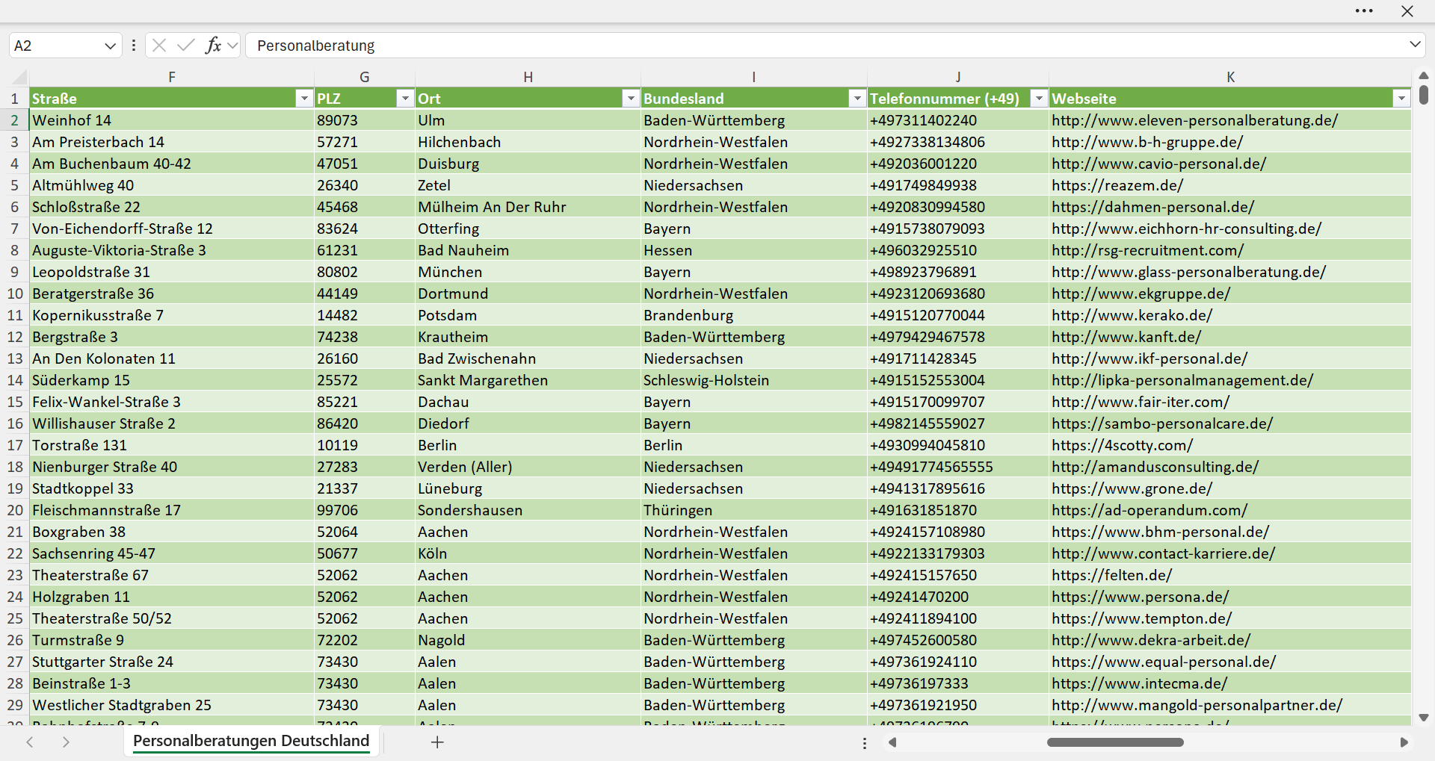Viewport: 1435px width, 761px height.
Task: Select the cell Schleswig-Holstein
Action: click(x=754, y=380)
